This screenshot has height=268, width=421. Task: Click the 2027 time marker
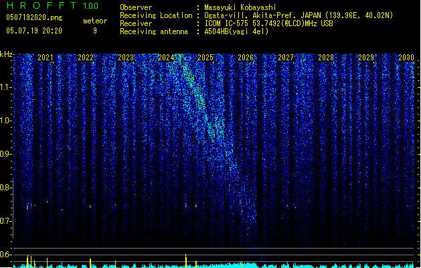[286, 58]
